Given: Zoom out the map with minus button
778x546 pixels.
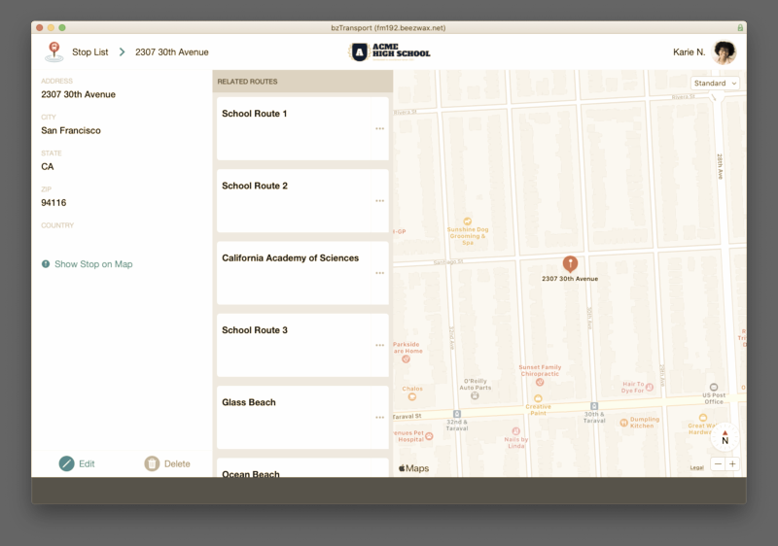Looking at the screenshot, I should click(x=718, y=464).
